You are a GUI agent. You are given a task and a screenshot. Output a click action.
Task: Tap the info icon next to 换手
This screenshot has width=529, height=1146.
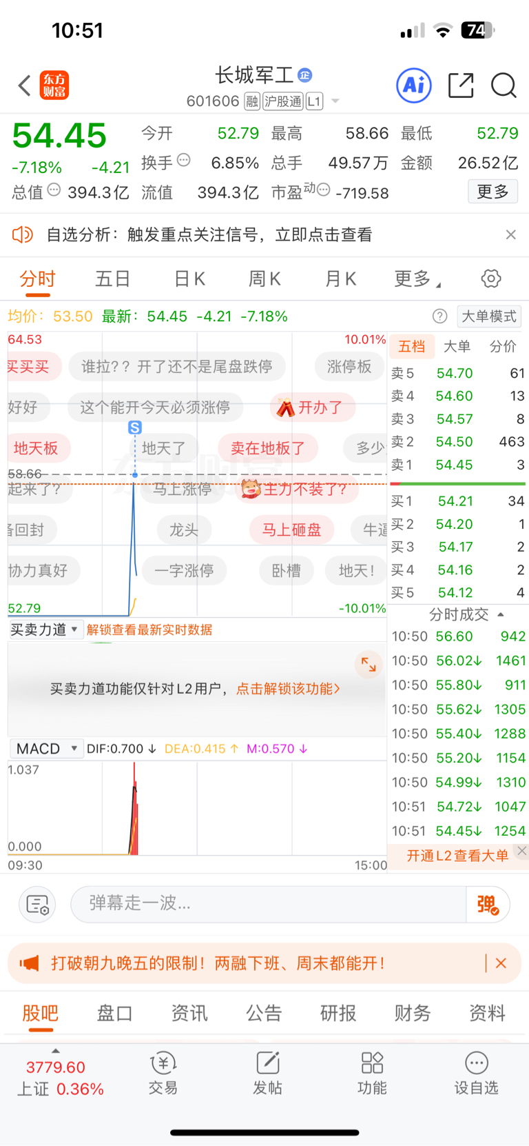tap(183, 161)
